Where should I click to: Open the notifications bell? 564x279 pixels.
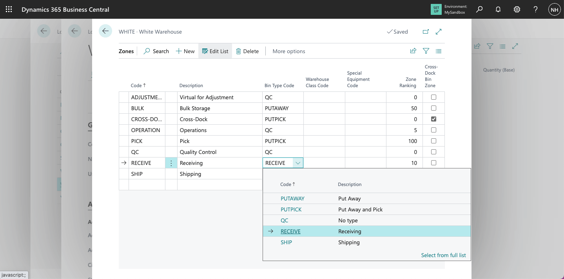[498, 9]
